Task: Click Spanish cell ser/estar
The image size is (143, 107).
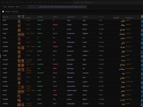Action: pyautogui.click(x=40, y=20)
